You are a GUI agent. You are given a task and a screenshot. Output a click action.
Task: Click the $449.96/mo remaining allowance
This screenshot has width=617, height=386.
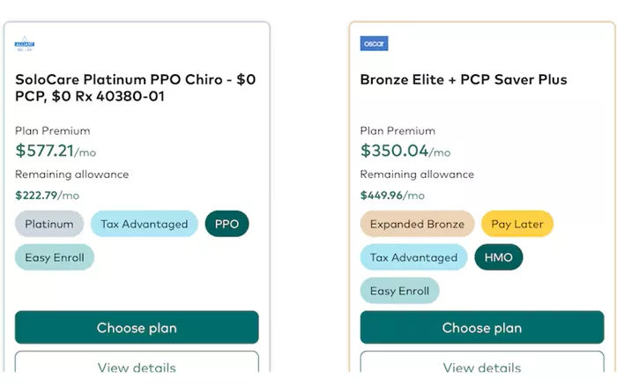pos(392,195)
